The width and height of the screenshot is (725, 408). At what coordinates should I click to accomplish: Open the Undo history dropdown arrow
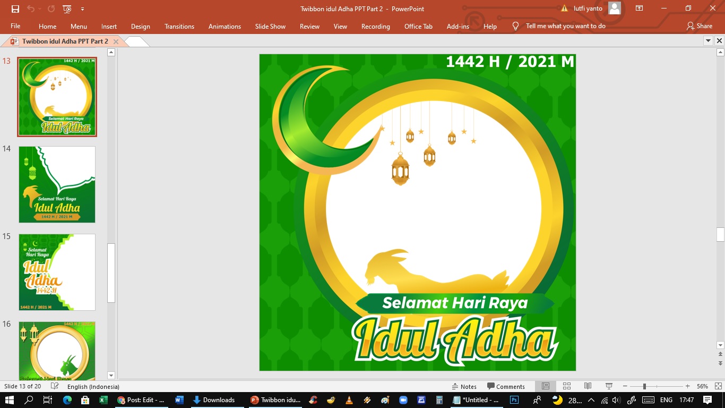tap(39, 9)
